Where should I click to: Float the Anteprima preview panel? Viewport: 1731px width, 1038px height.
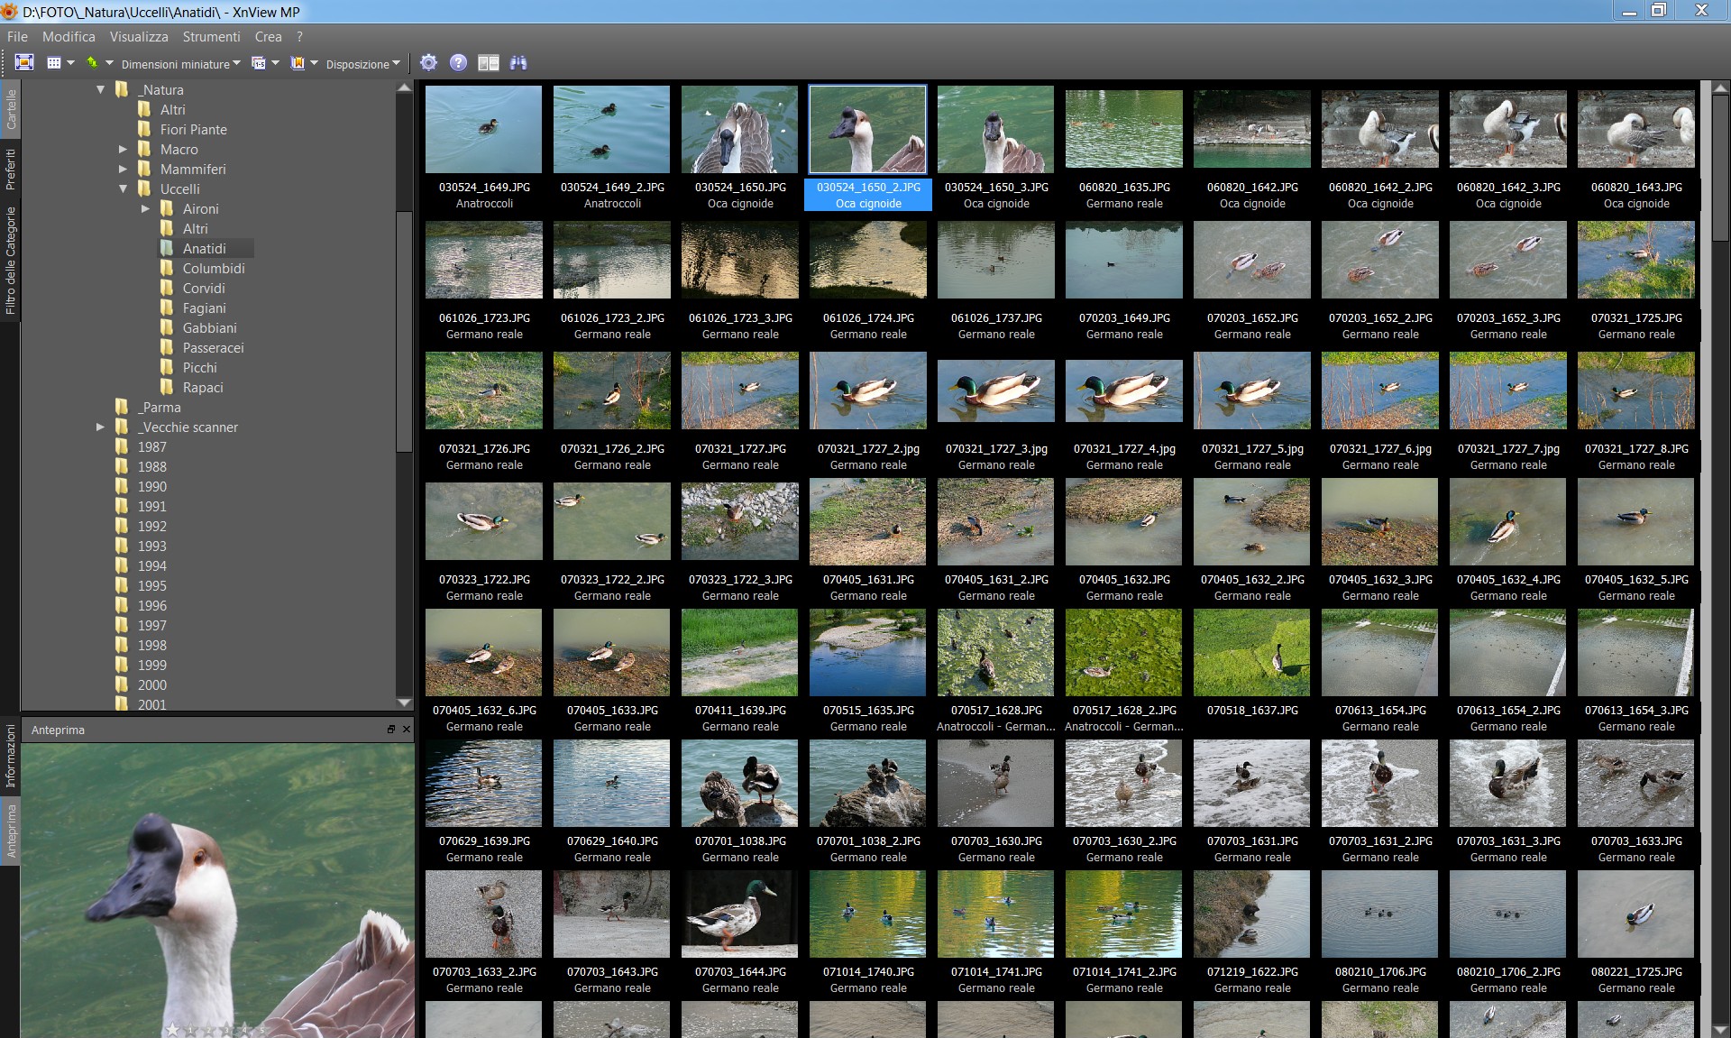(x=391, y=730)
